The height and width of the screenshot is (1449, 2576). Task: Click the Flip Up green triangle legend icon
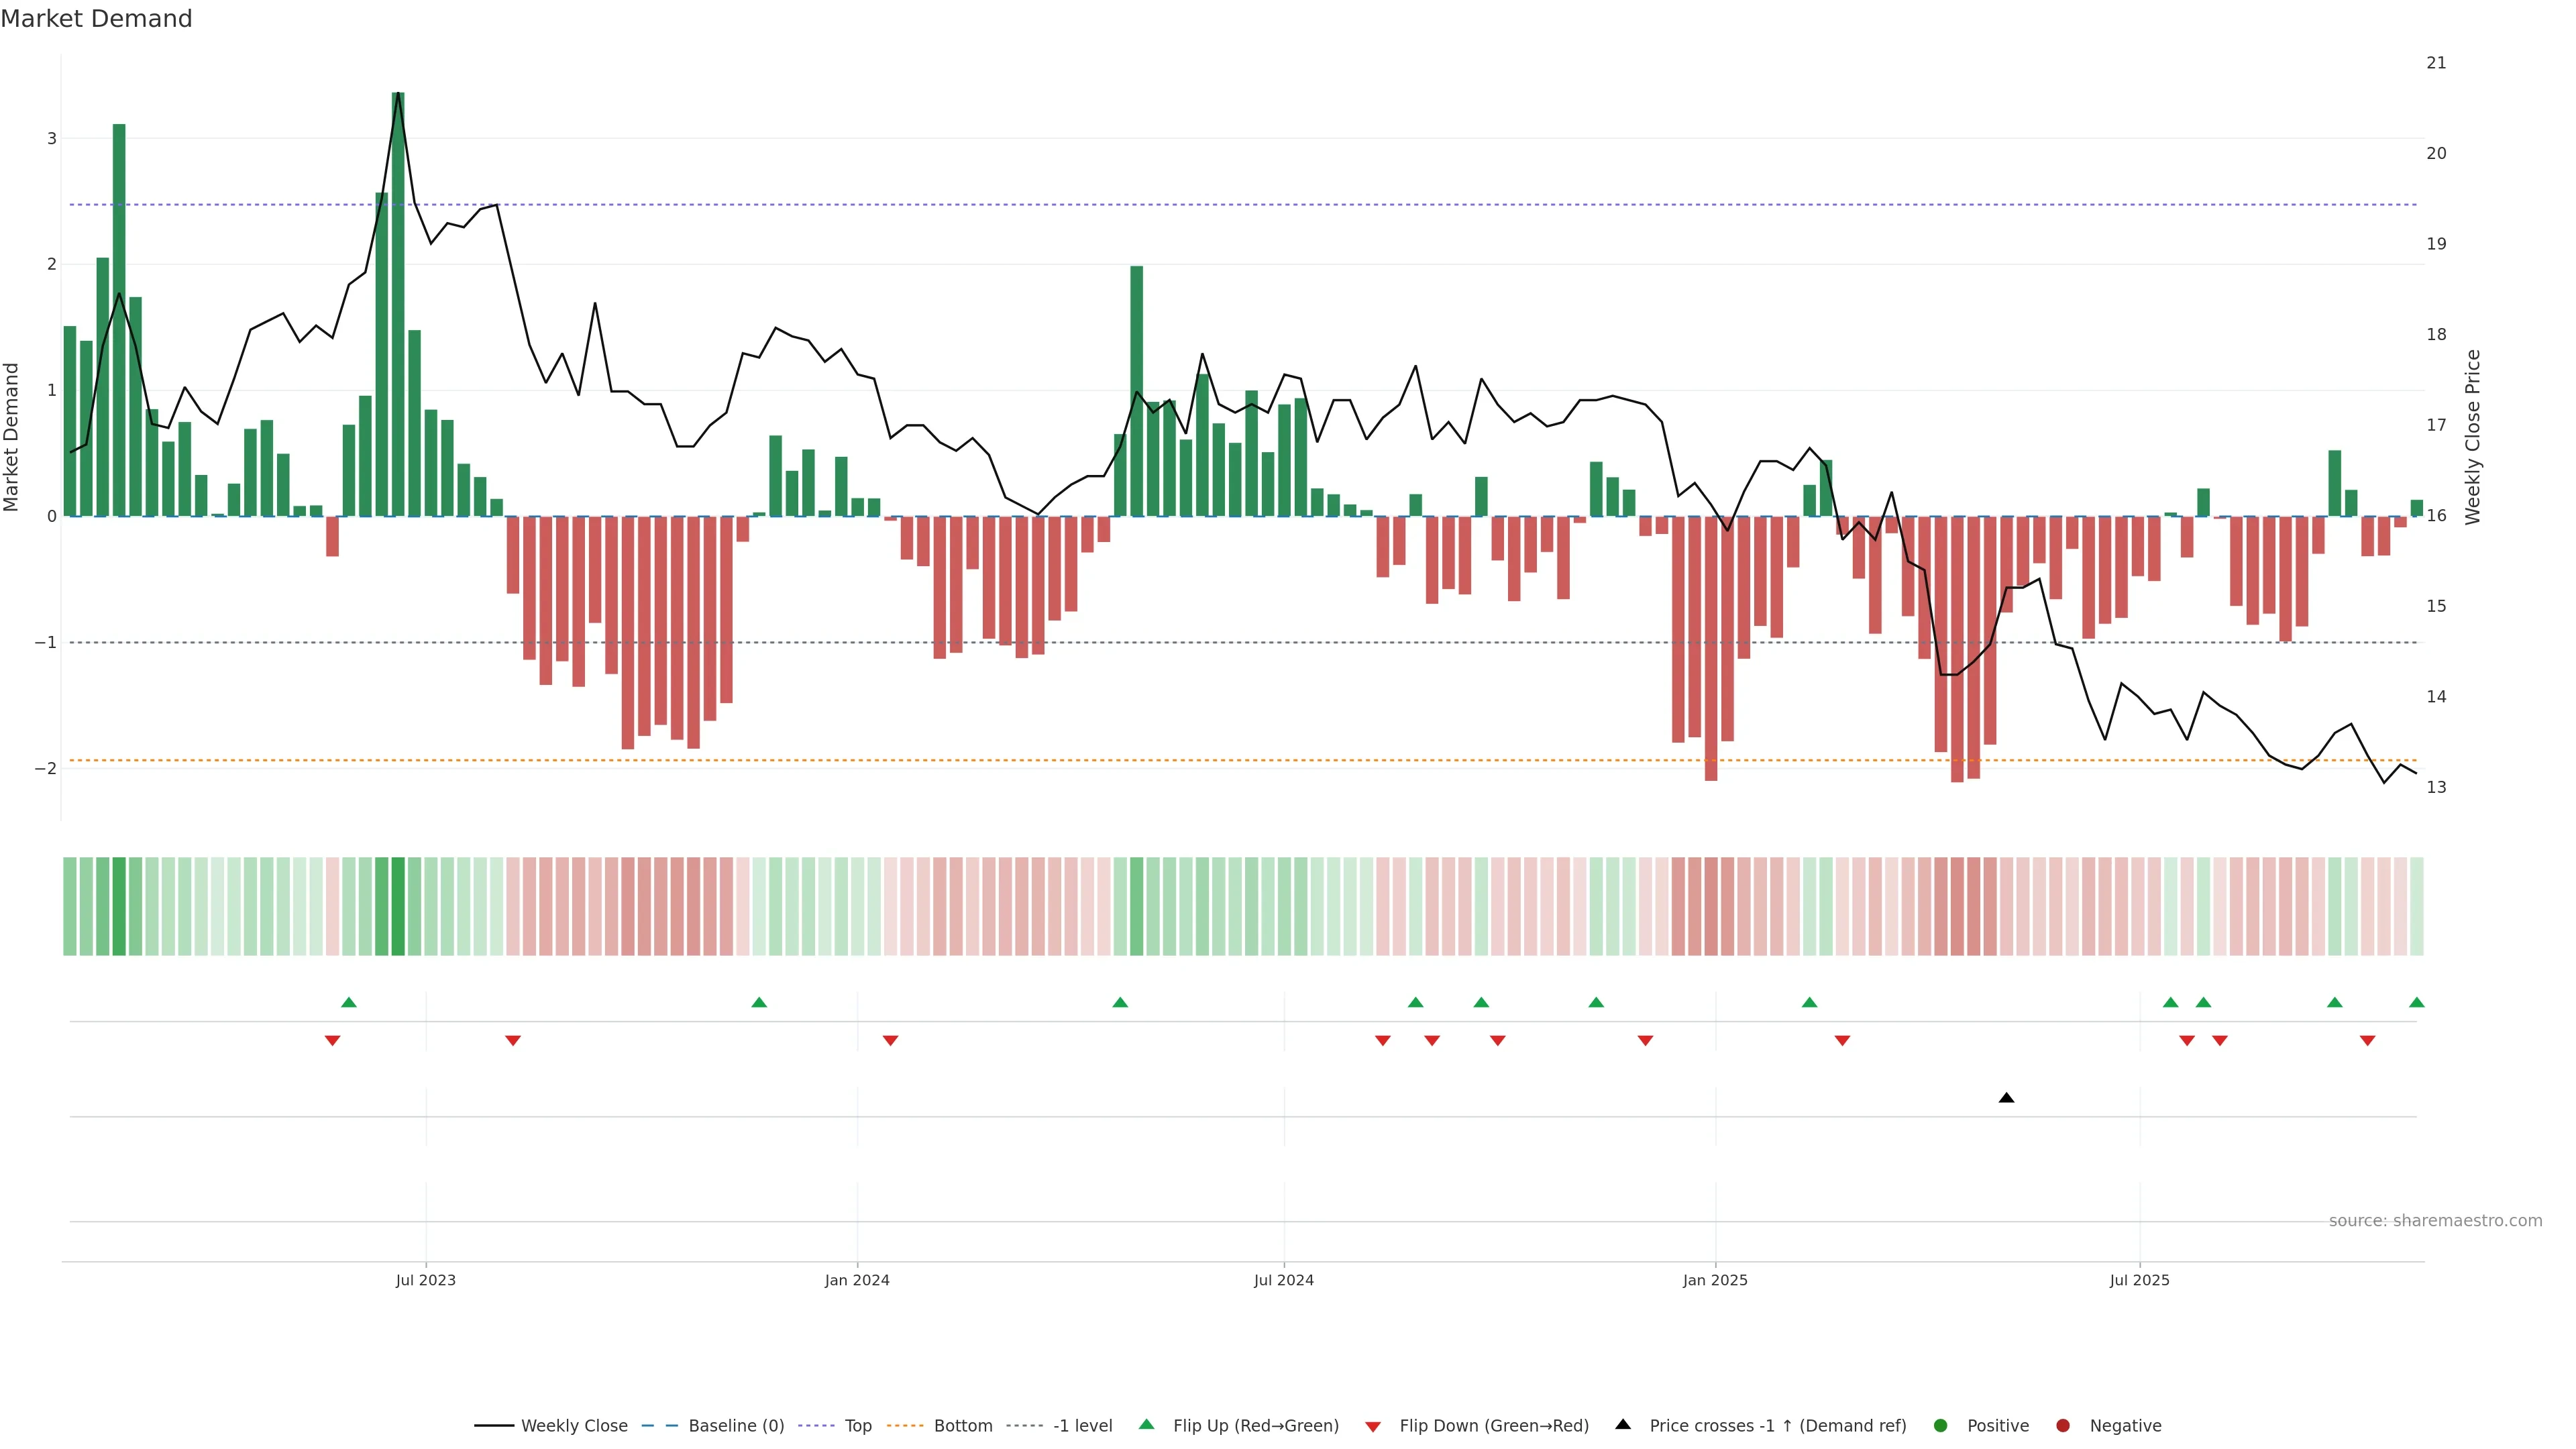pos(1147,1425)
